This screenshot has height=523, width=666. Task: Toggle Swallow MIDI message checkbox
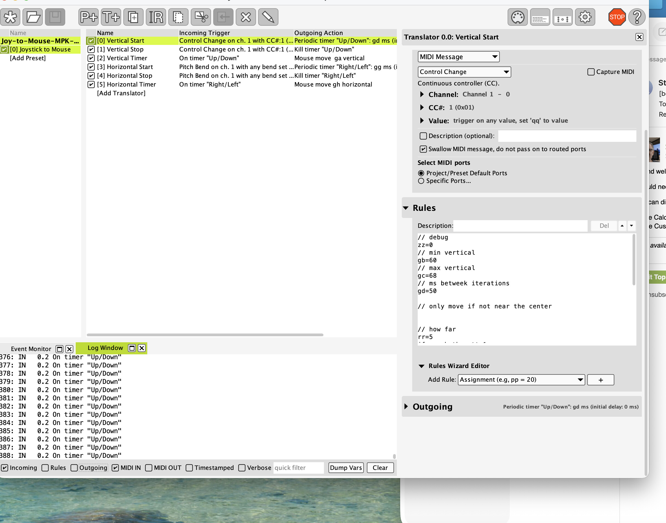423,149
